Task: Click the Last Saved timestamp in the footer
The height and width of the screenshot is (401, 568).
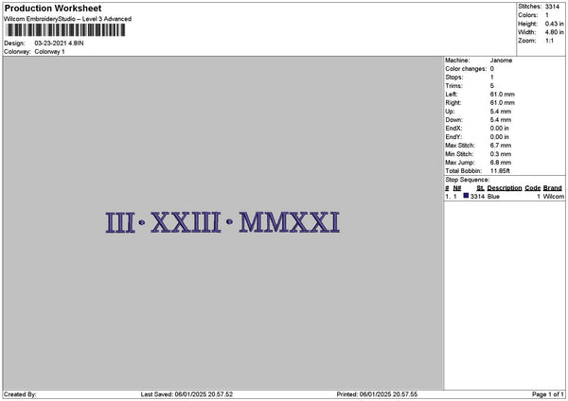Action: click(186, 394)
